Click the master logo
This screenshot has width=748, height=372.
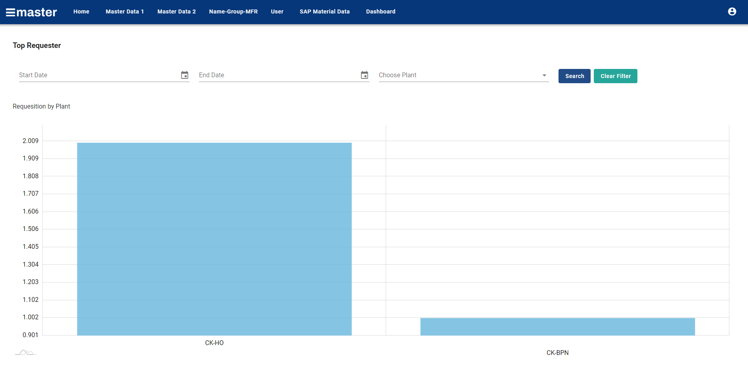pos(36,11)
